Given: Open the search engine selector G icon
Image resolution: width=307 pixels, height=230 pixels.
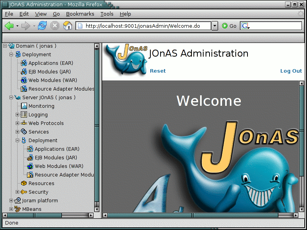Looking at the screenshot, I should pos(246,26).
